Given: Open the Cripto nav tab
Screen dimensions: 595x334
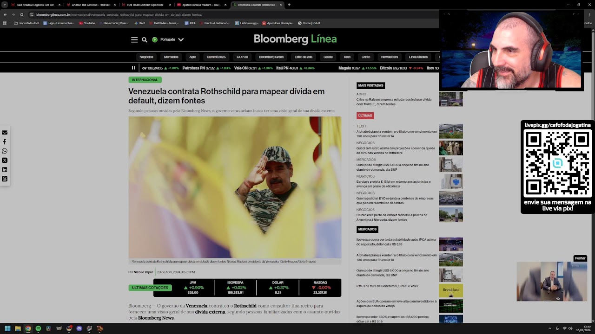Looking at the screenshot, I should point(366,57).
